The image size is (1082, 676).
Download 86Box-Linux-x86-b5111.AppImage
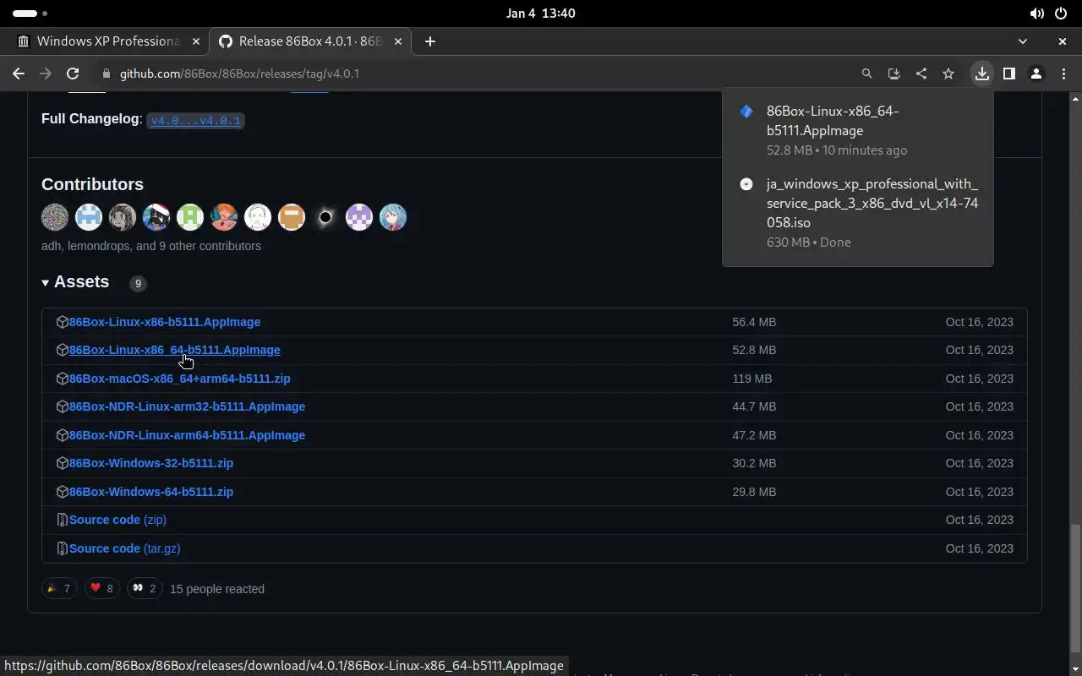(x=164, y=322)
